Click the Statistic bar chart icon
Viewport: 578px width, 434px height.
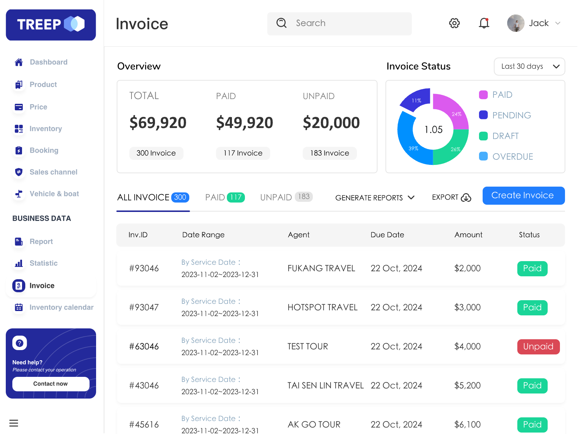click(19, 263)
